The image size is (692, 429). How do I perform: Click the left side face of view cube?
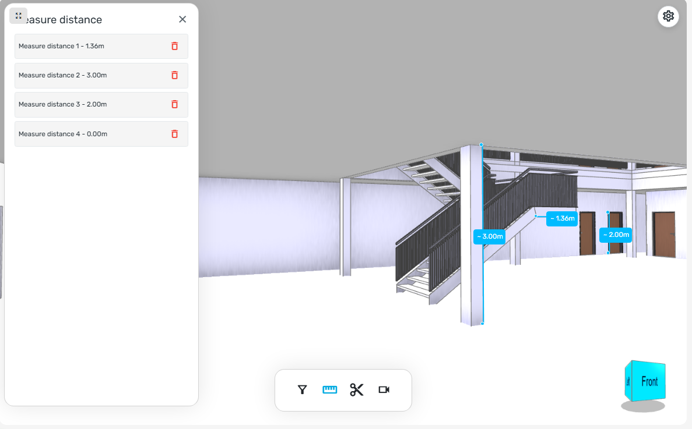click(x=629, y=381)
